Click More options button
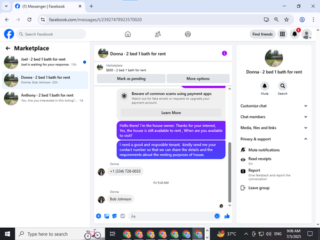Screen dimensions: 320x240 [x=198, y=79]
